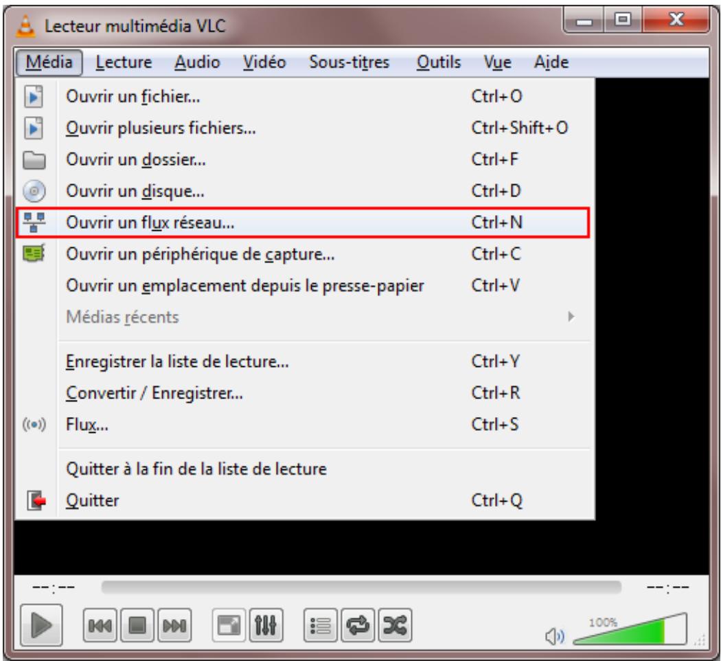Open the Vidéo menu

pyautogui.click(x=264, y=63)
